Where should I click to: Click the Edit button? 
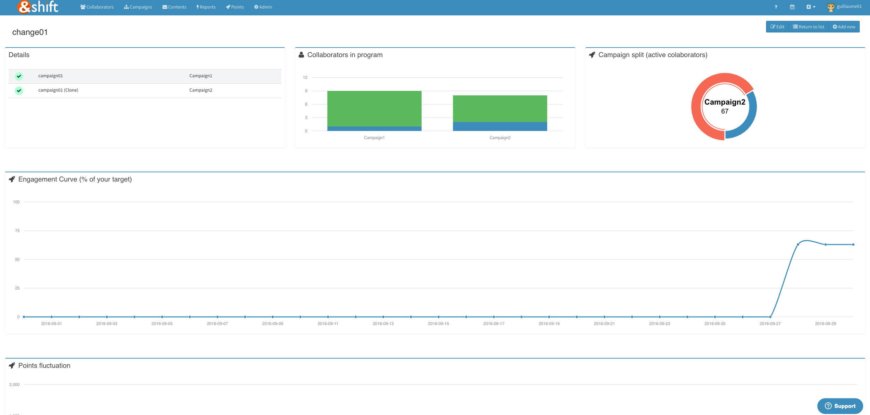point(777,27)
